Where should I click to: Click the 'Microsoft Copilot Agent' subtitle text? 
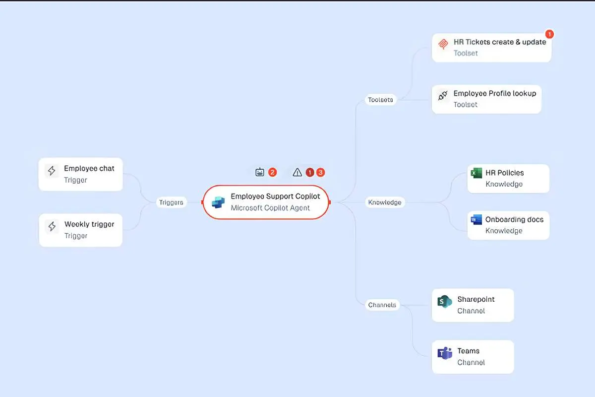pos(270,208)
